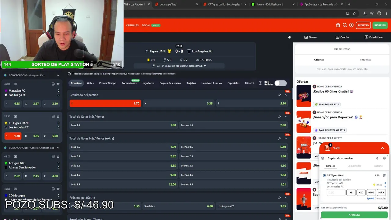Open stats icon for CF Tigres UANL sidebar match

tap(53, 116)
